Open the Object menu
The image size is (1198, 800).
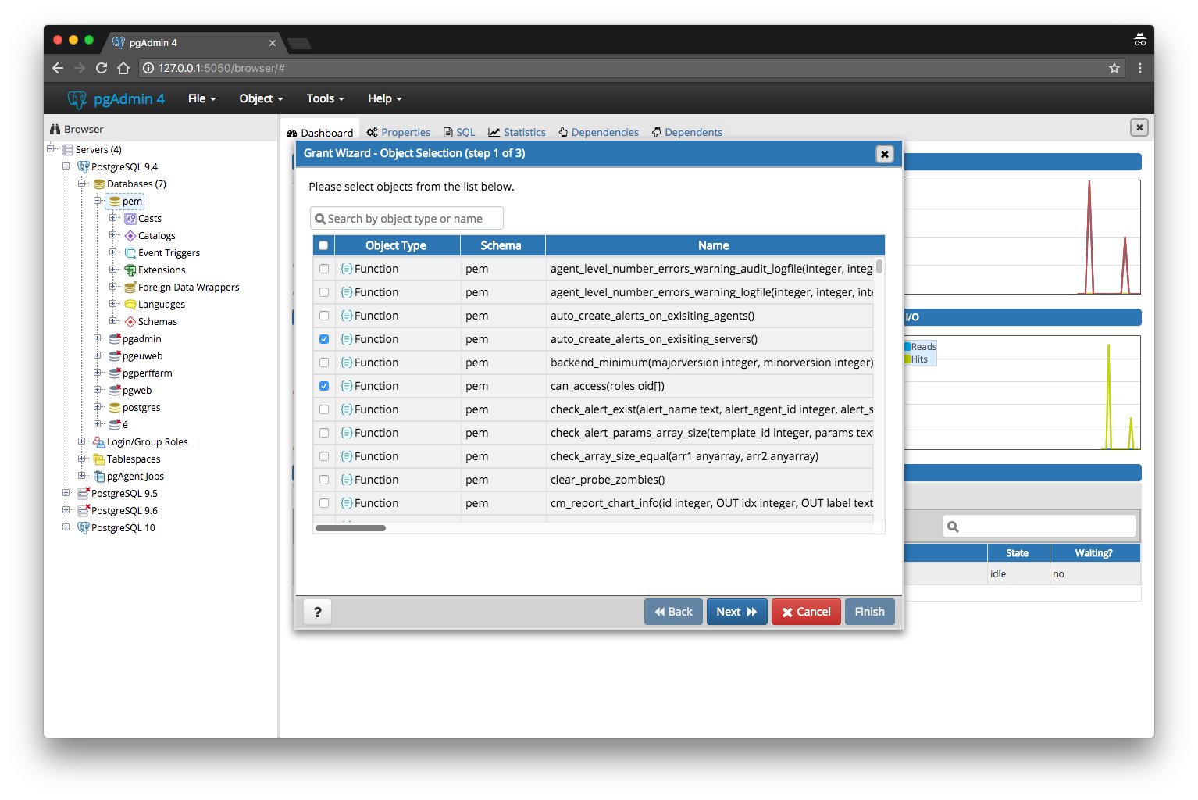point(261,98)
